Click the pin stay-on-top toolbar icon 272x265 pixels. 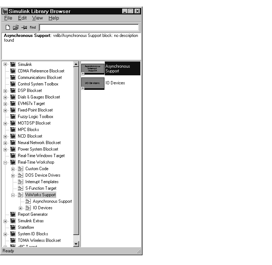[x=24, y=28]
